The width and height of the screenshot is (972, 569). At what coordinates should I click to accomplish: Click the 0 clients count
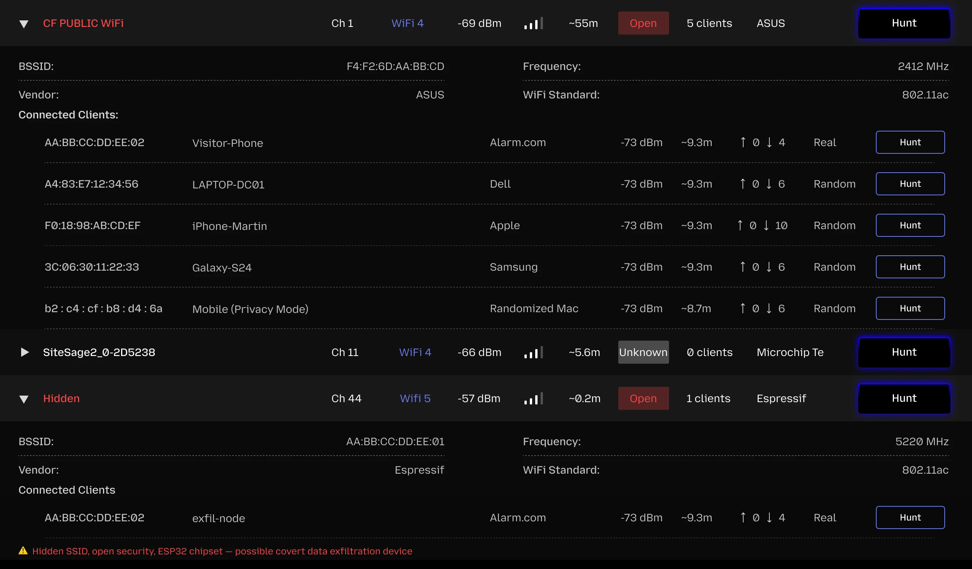(x=709, y=352)
